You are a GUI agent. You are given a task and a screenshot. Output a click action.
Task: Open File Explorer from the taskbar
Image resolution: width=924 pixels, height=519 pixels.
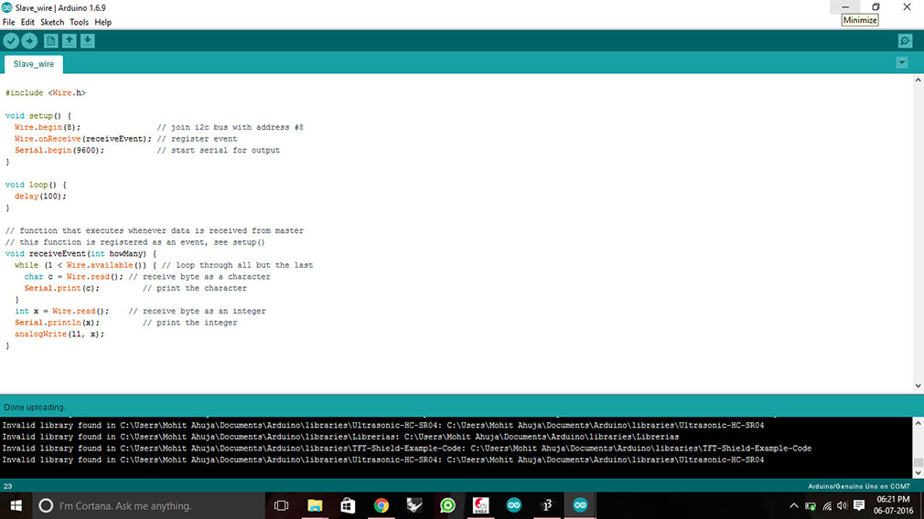315,505
